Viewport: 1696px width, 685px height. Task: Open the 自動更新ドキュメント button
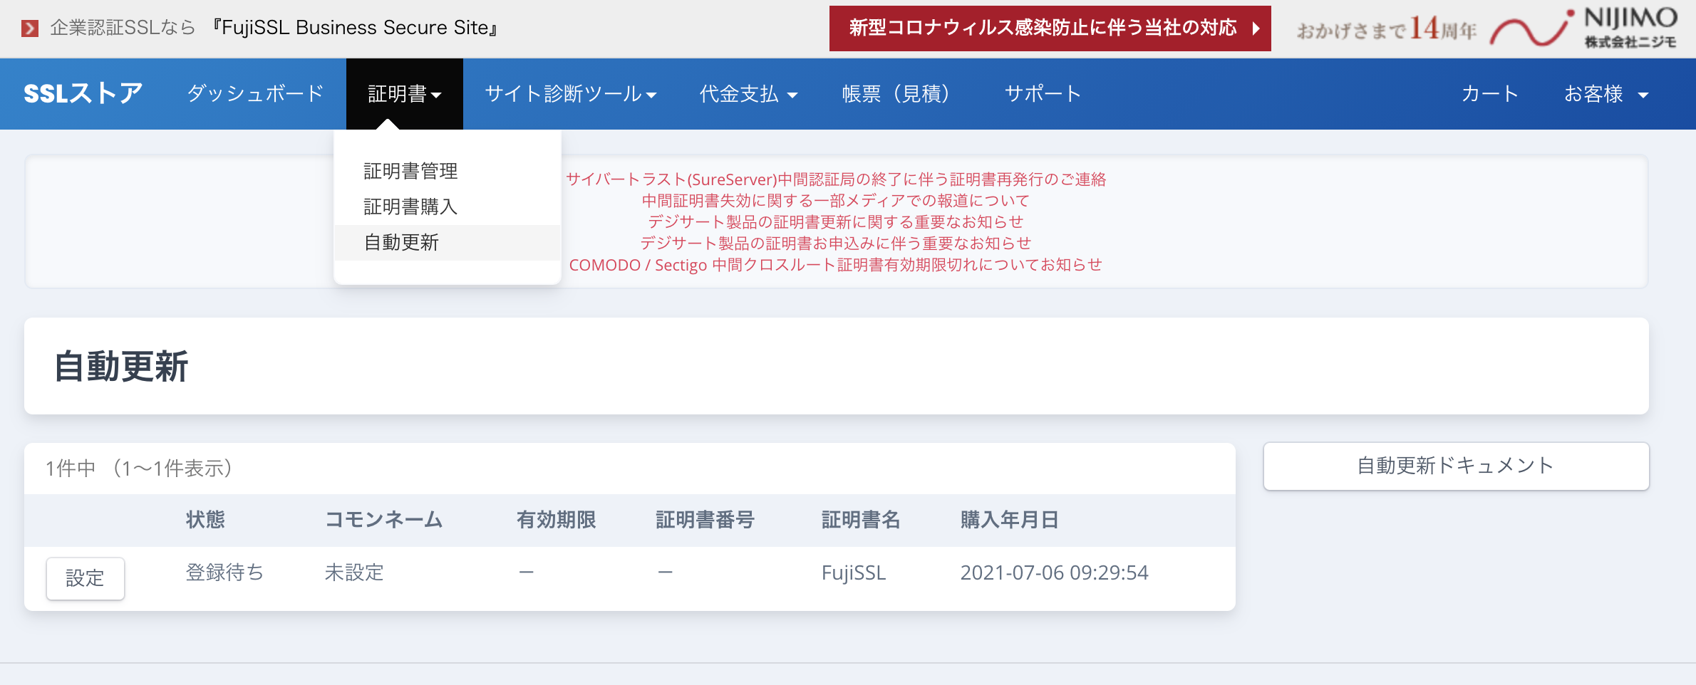tap(1455, 466)
